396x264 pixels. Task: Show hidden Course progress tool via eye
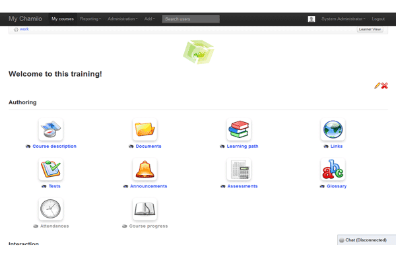[x=125, y=226]
